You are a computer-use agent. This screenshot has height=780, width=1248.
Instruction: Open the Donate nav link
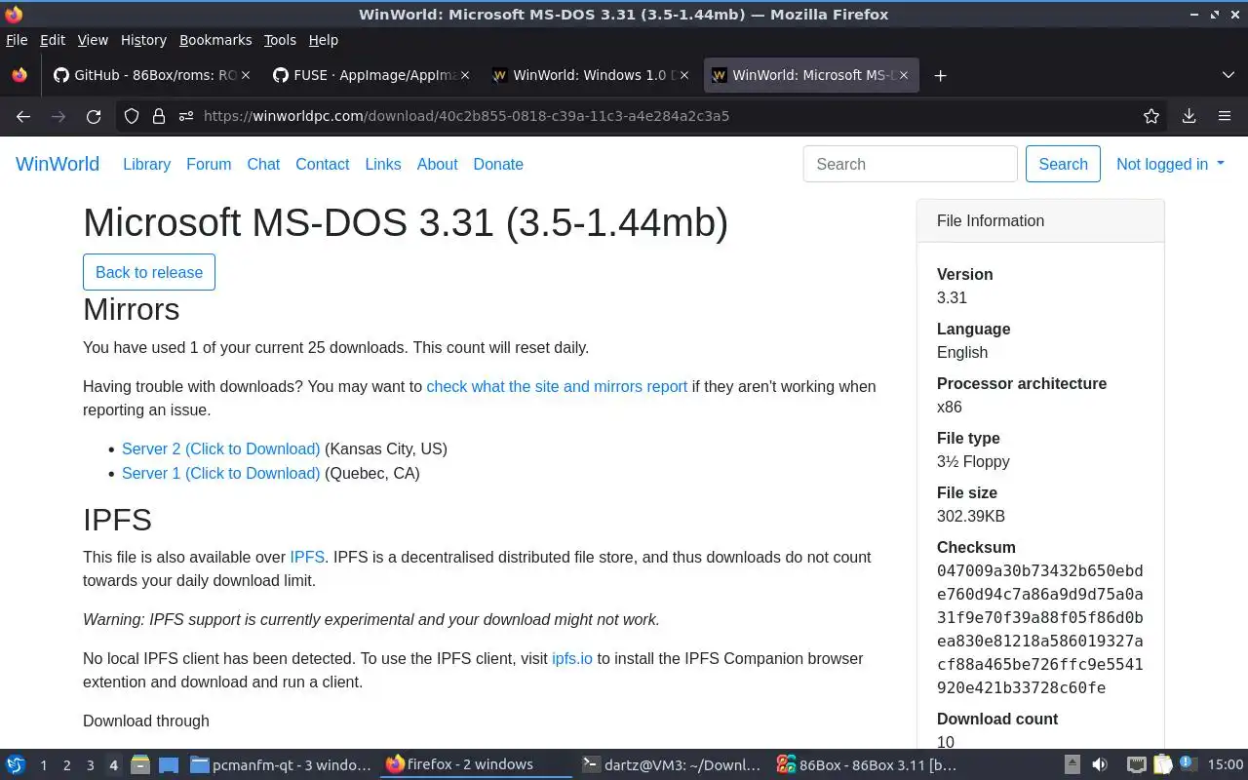point(498,164)
